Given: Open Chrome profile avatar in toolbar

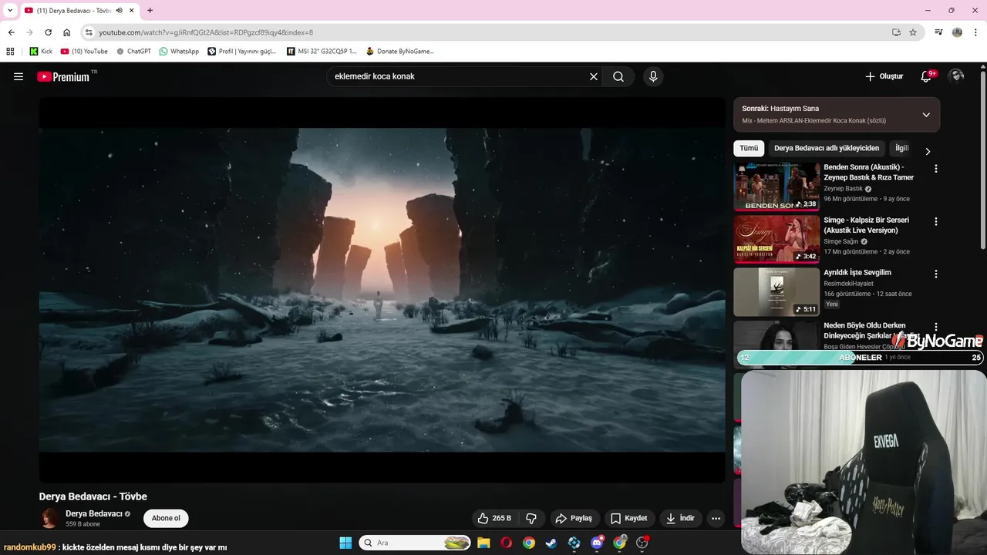Looking at the screenshot, I should [x=957, y=32].
